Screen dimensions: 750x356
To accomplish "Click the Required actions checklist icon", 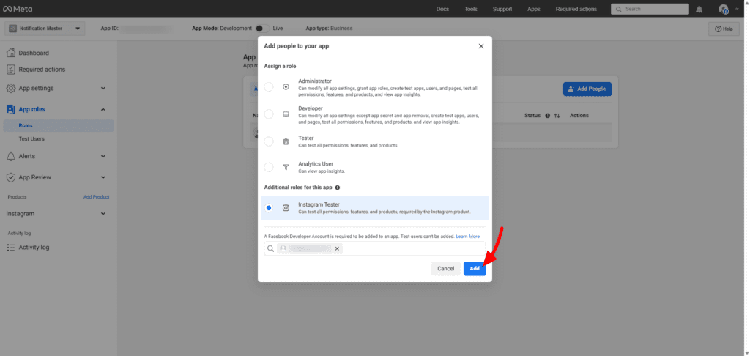I will click(10, 70).
